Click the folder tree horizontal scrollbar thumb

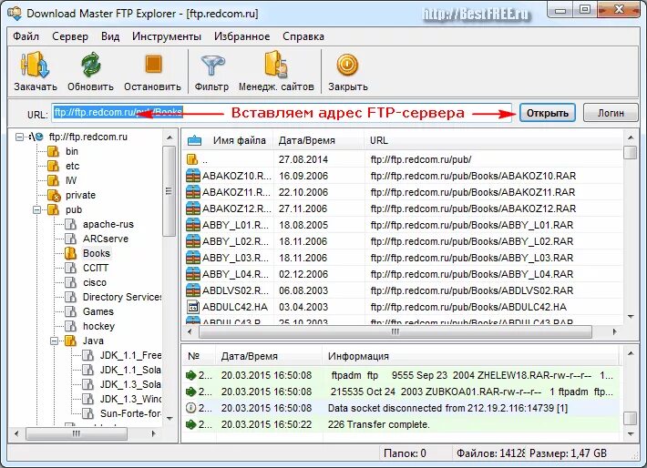[77, 433]
